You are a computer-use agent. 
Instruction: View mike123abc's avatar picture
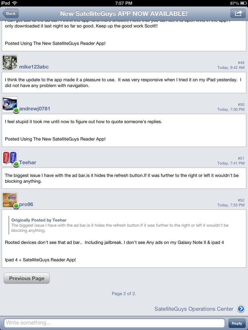pyautogui.click(x=10, y=63)
